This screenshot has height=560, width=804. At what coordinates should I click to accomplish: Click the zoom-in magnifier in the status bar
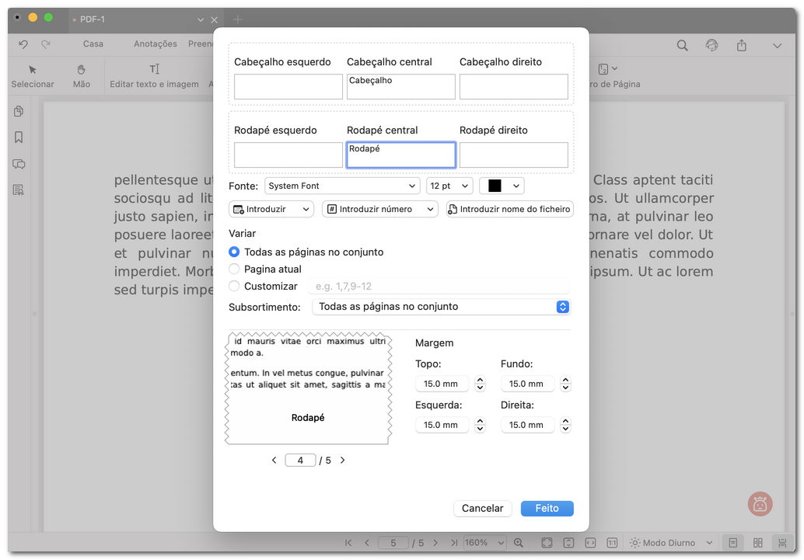click(x=519, y=543)
